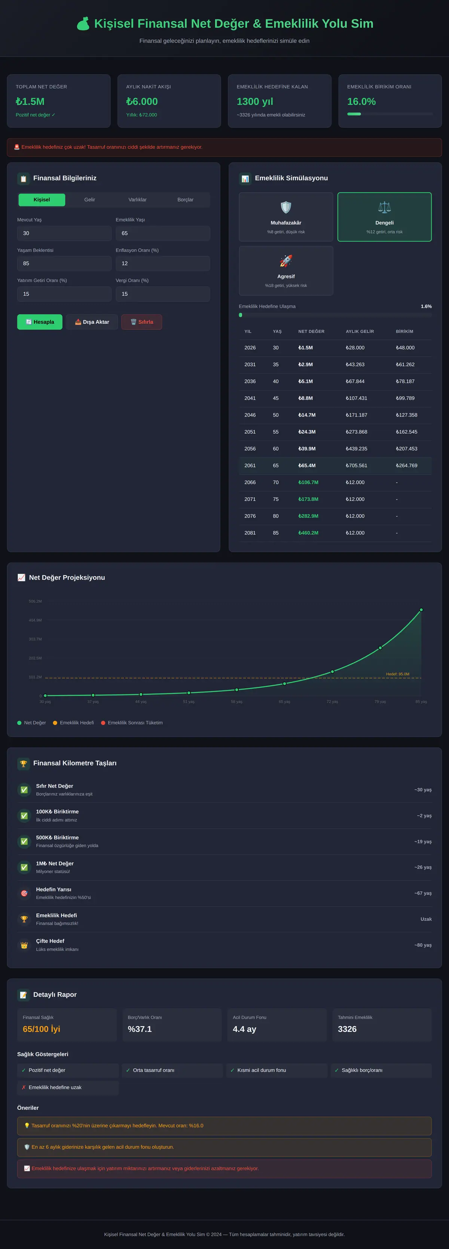Click the chart icon beside Emeklilik Simülasyonu
Screen dimensions: 449x1249
pyautogui.click(x=245, y=178)
